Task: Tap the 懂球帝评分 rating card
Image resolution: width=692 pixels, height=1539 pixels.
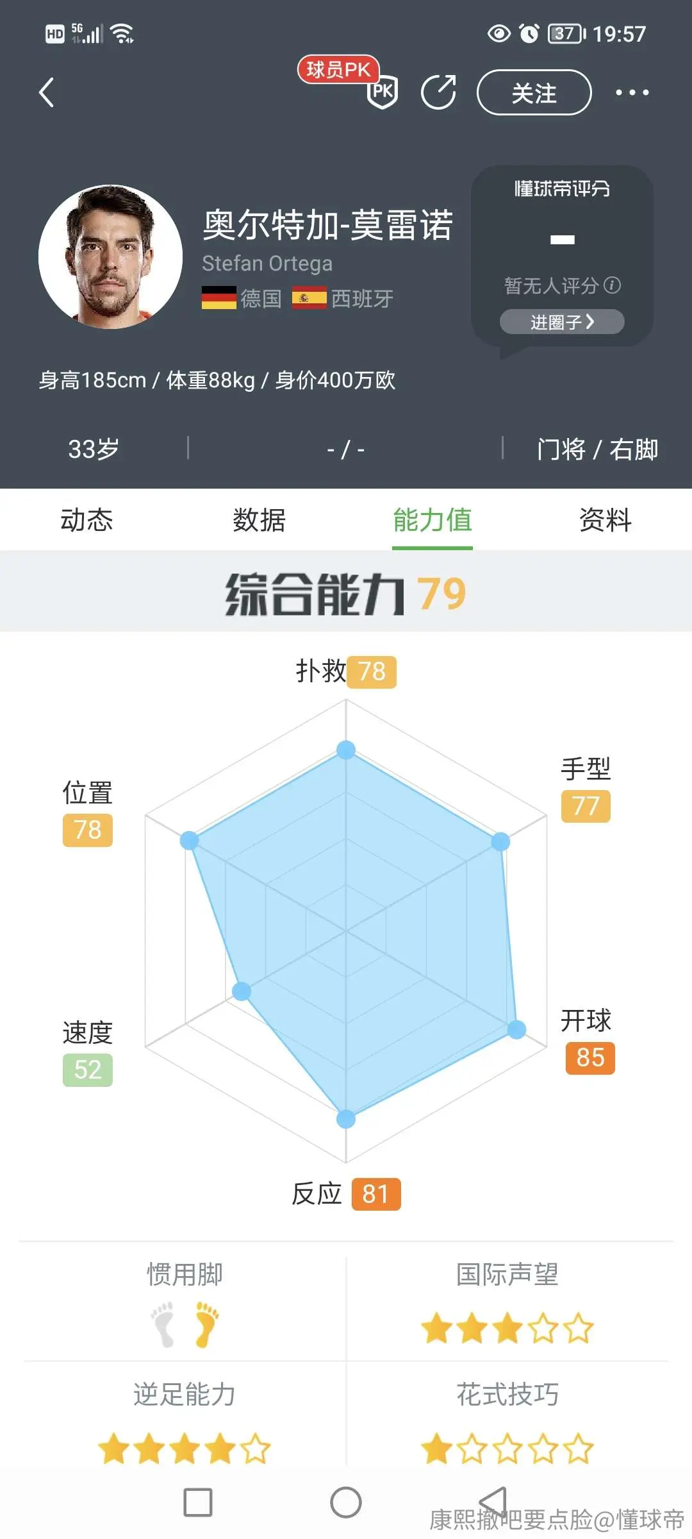Action: [562, 256]
